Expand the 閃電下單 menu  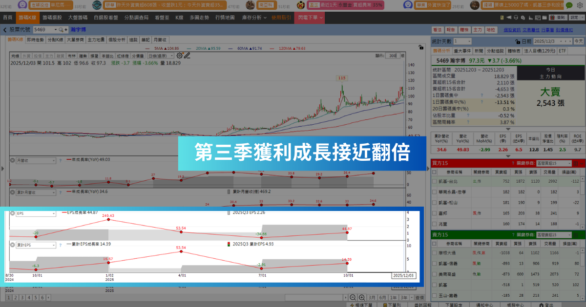click(x=310, y=18)
